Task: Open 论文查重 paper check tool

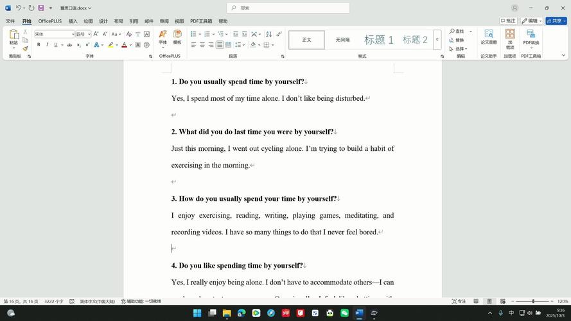Action: (489, 38)
